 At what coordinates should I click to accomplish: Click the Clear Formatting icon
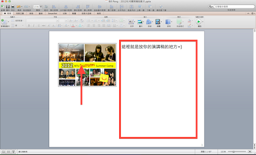(x=82, y=21)
